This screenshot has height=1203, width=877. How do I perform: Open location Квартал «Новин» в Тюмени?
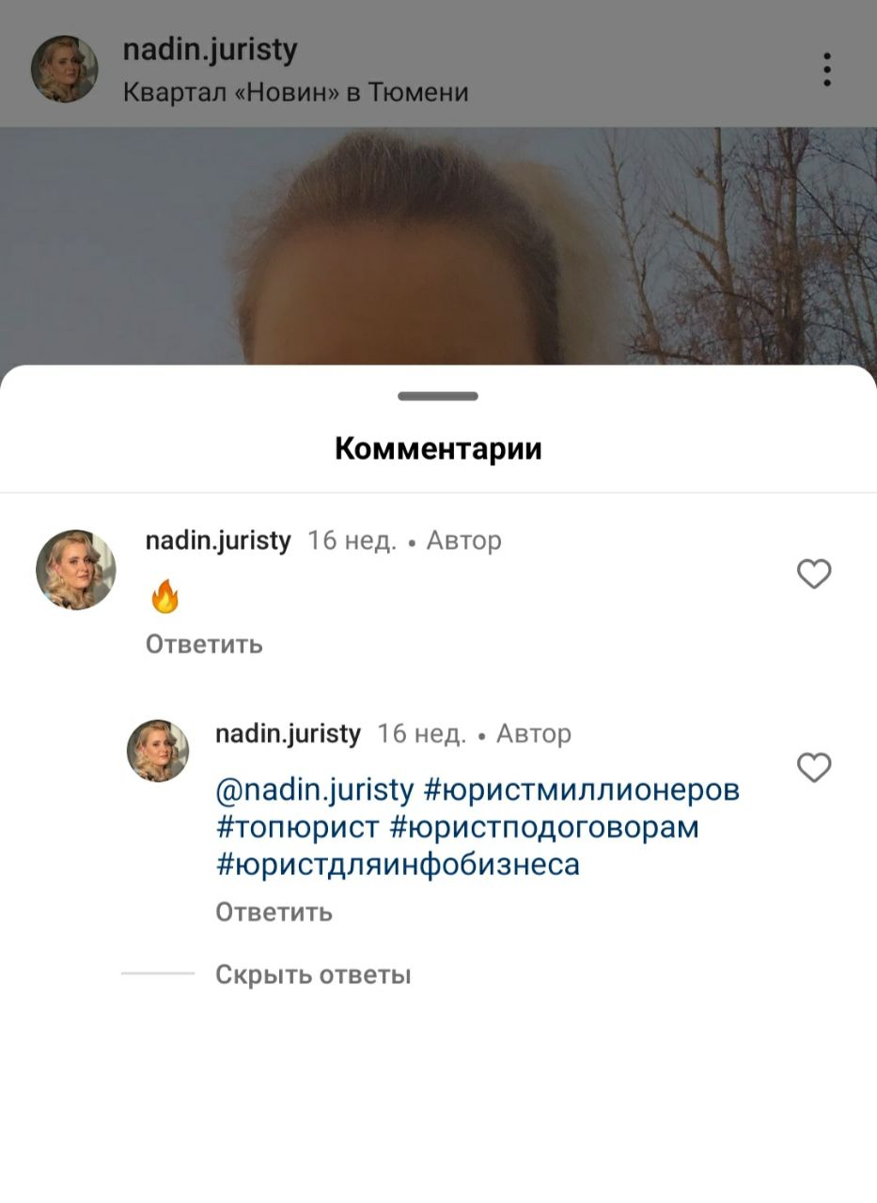(x=295, y=92)
